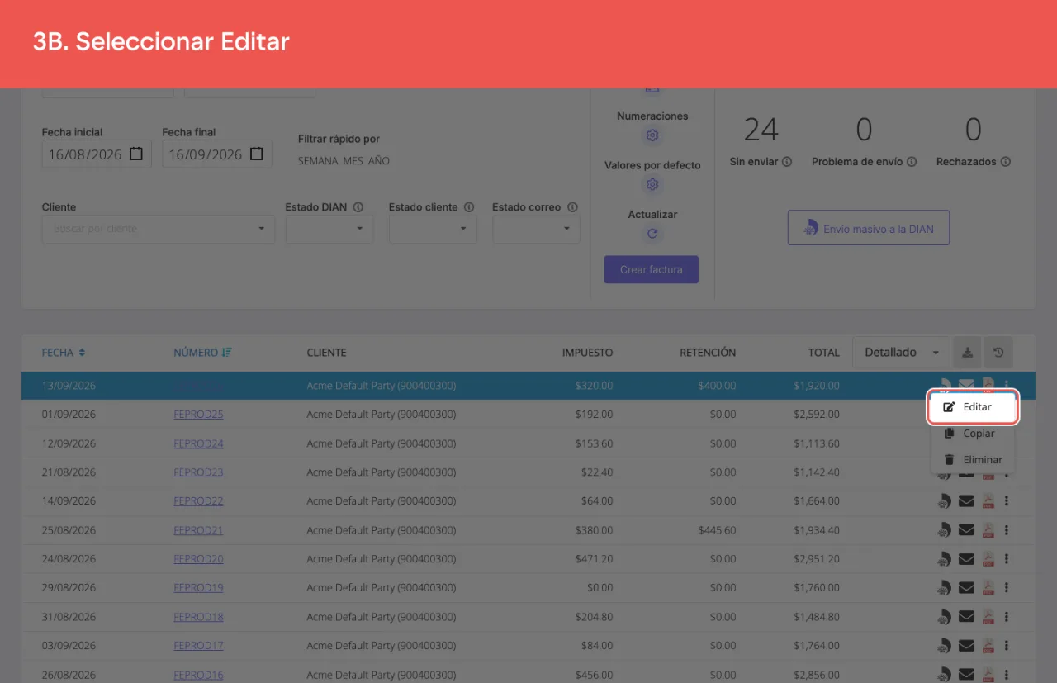Email invoice FEPROD21 via envelope icon
The image size is (1057, 683).
pos(966,530)
